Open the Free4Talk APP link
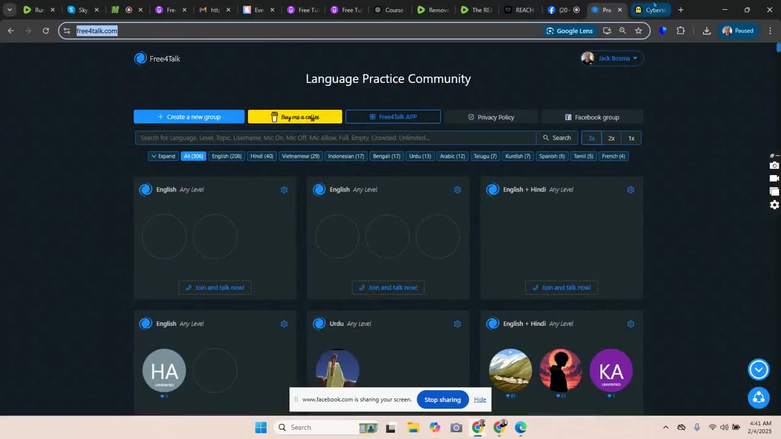This screenshot has width=781, height=439. [x=393, y=117]
